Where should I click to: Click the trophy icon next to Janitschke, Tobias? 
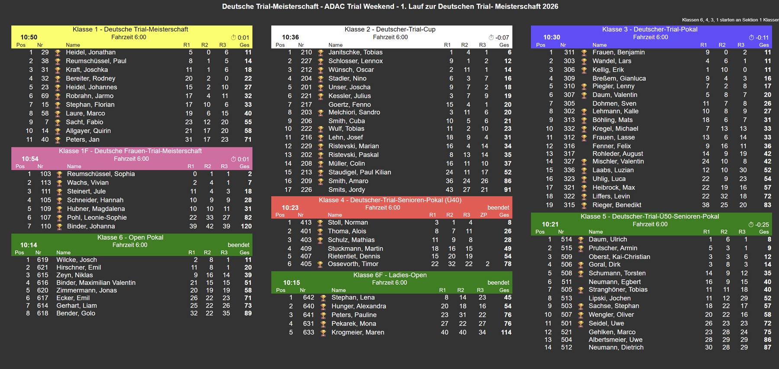click(x=321, y=53)
